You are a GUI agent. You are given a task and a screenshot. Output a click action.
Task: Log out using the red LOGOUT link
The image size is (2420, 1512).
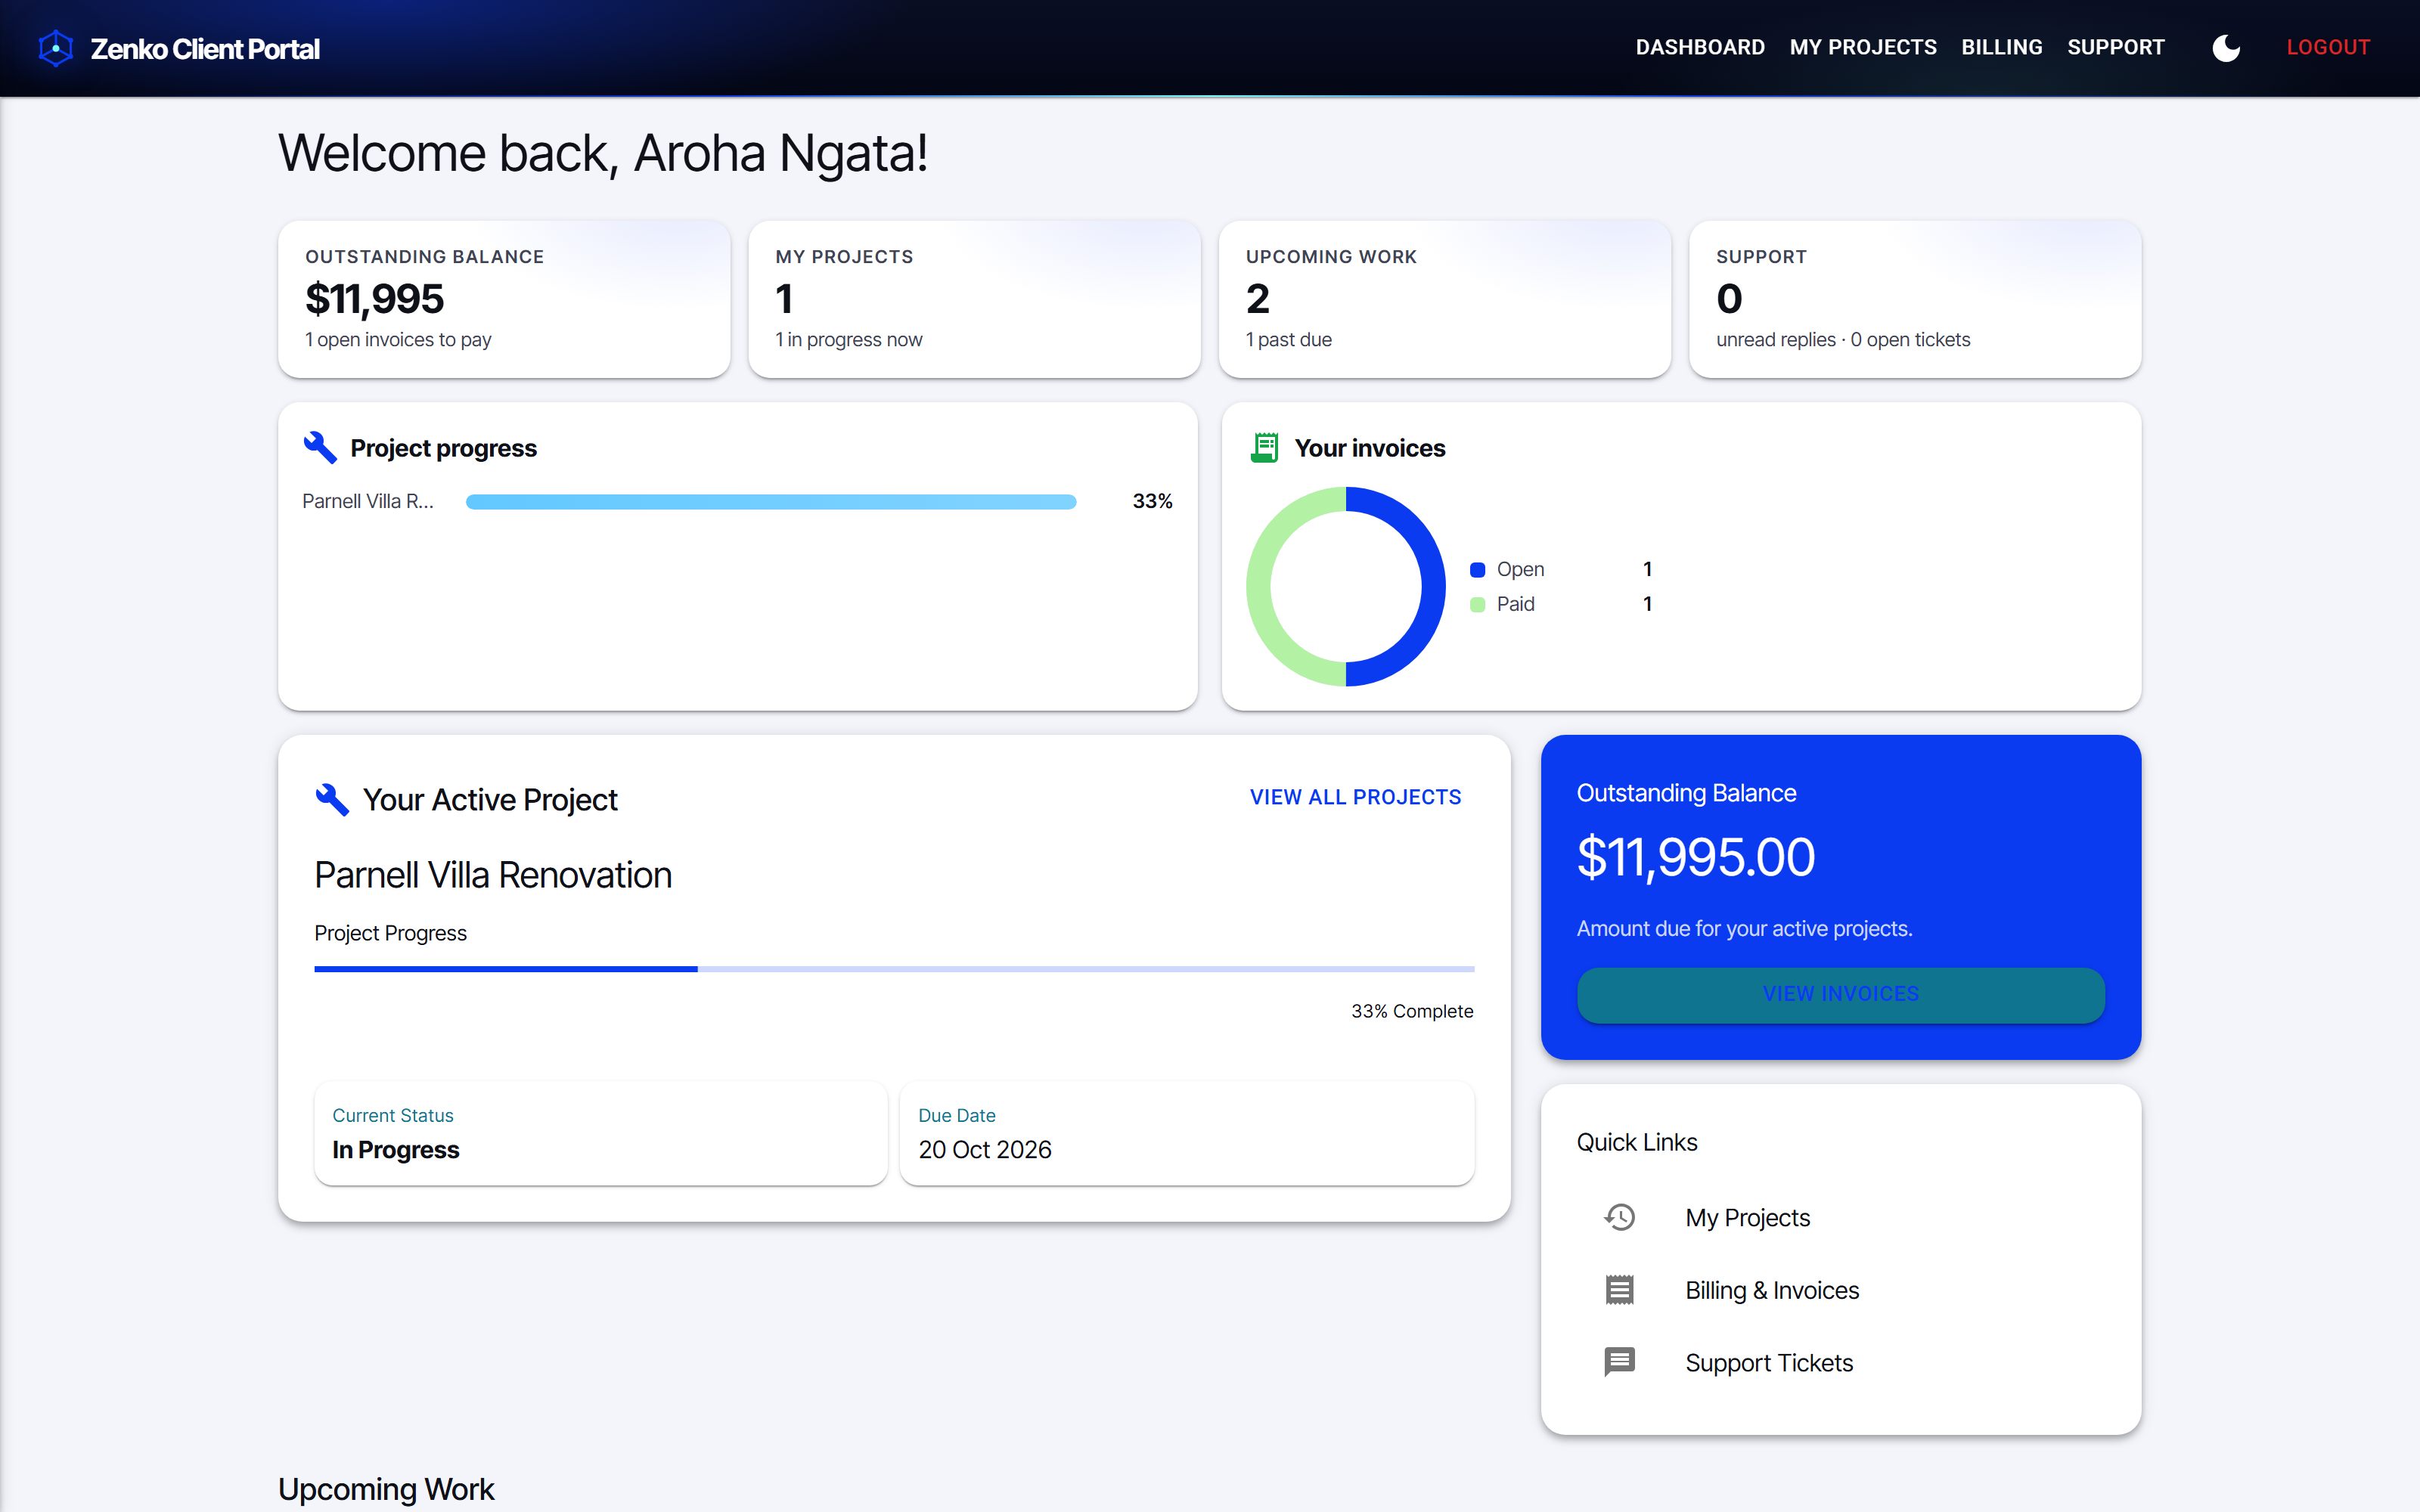point(2328,47)
